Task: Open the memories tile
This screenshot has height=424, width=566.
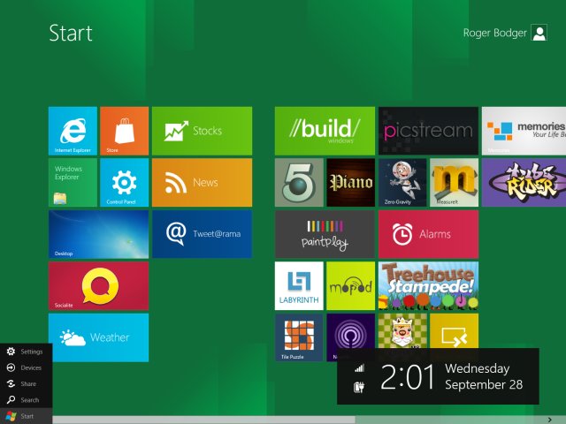Action: 524,131
